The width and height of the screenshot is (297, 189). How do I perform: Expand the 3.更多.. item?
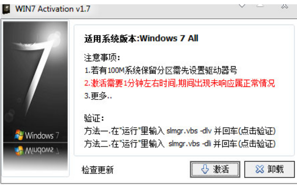(x=98, y=96)
